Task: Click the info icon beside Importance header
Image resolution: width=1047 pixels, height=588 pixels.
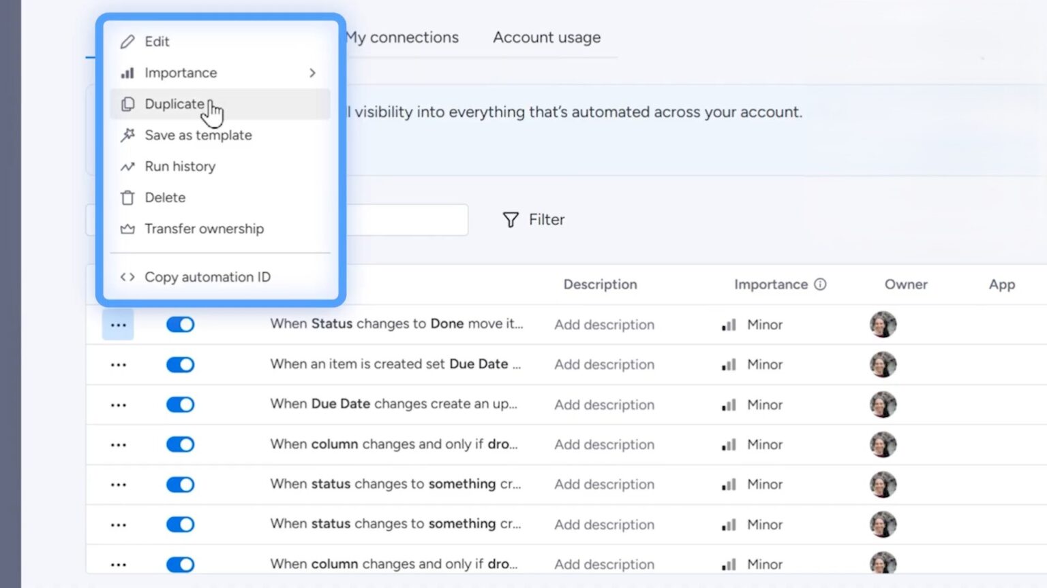Action: point(821,284)
